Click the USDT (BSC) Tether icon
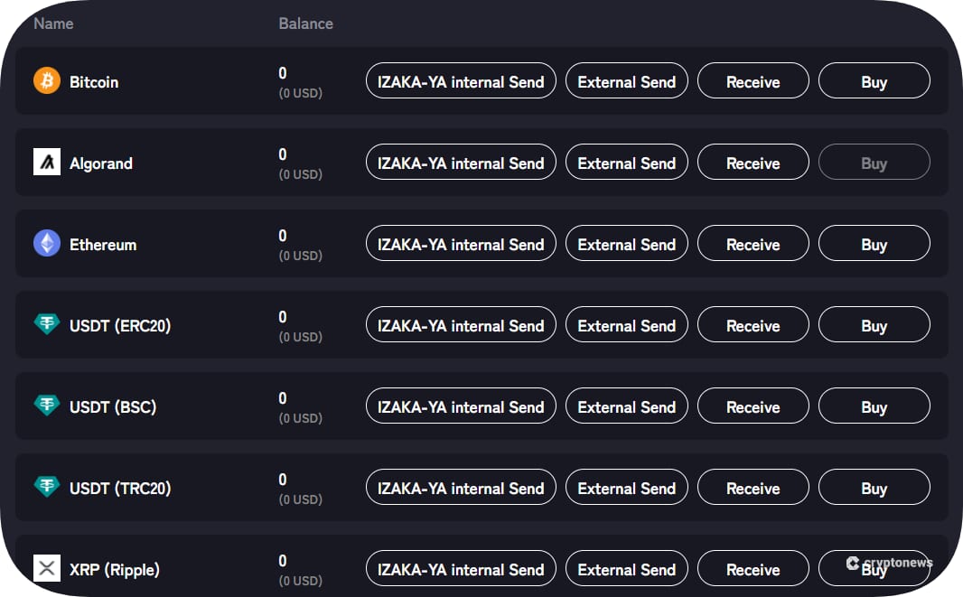963x597 pixels. pyautogui.click(x=47, y=405)
